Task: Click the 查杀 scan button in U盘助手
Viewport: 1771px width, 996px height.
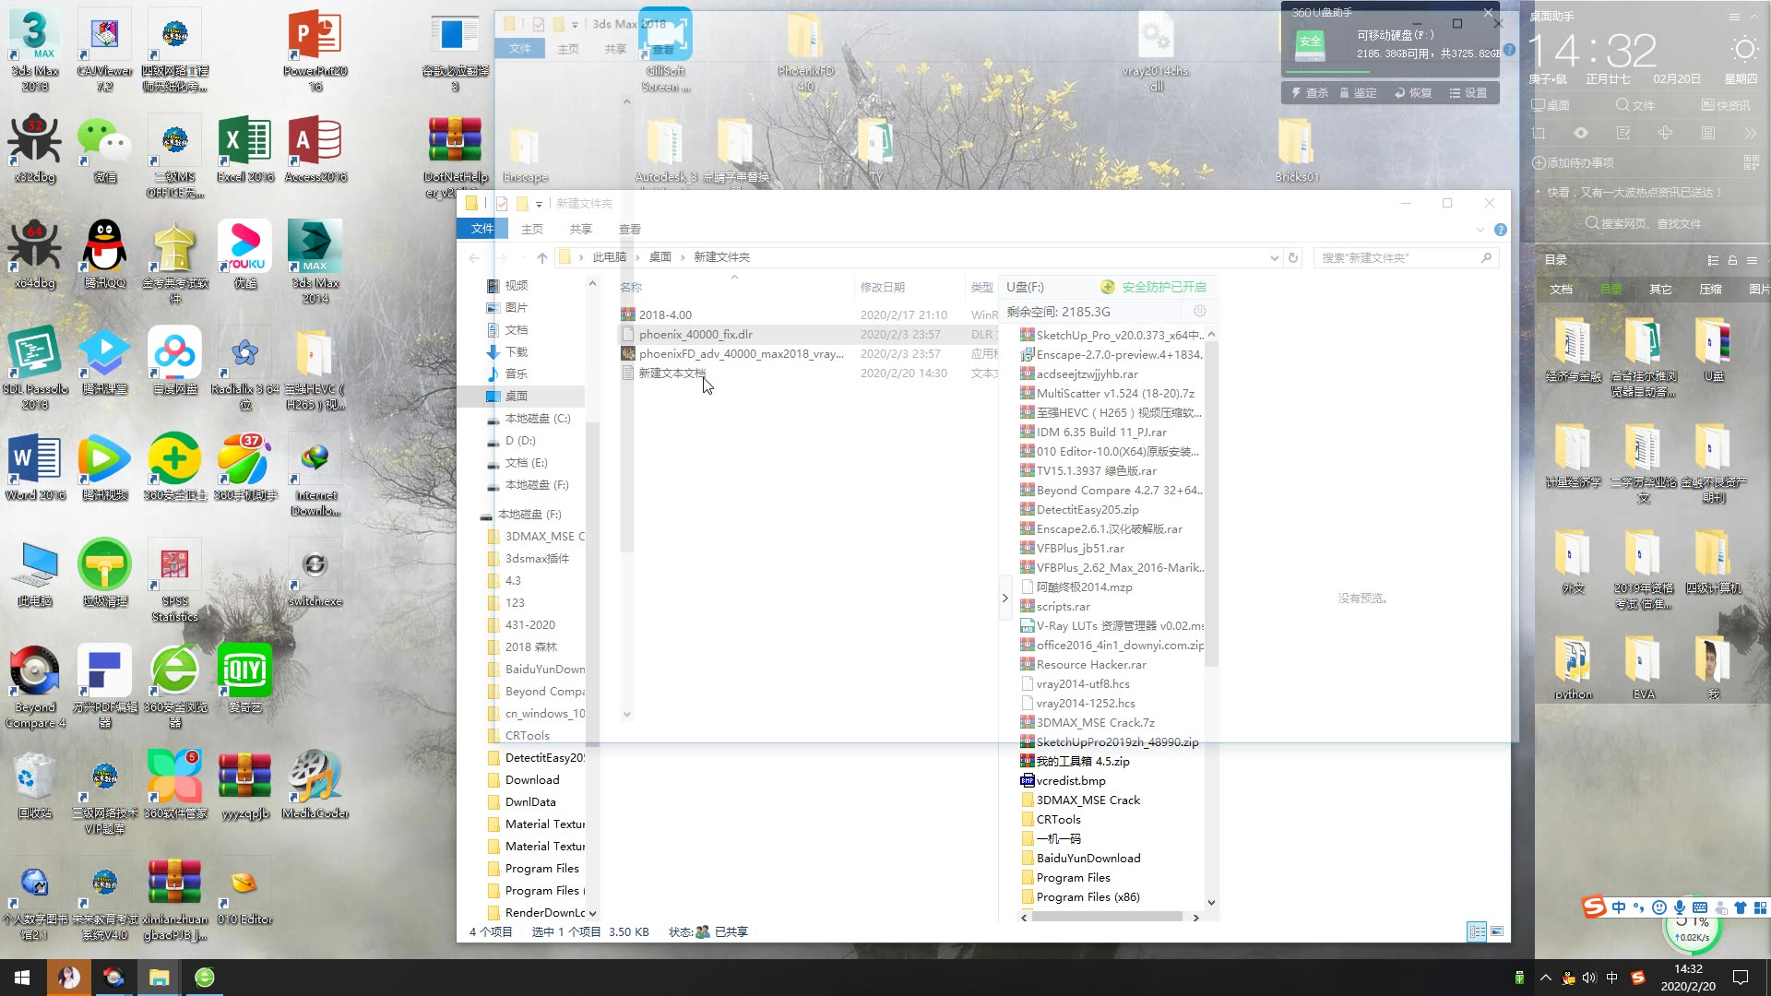Action: (x=1310, y=93)
